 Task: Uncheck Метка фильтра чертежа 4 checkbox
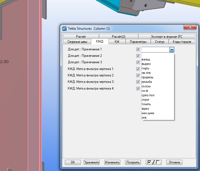click(138, 88)
